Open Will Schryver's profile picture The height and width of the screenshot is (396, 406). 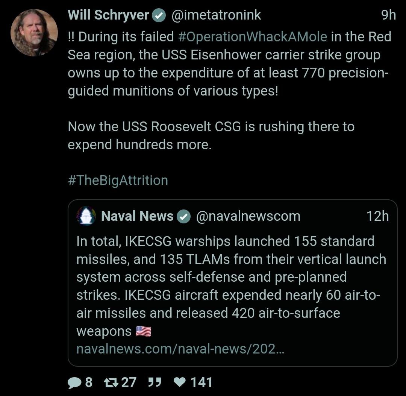(x=34, y=33)
